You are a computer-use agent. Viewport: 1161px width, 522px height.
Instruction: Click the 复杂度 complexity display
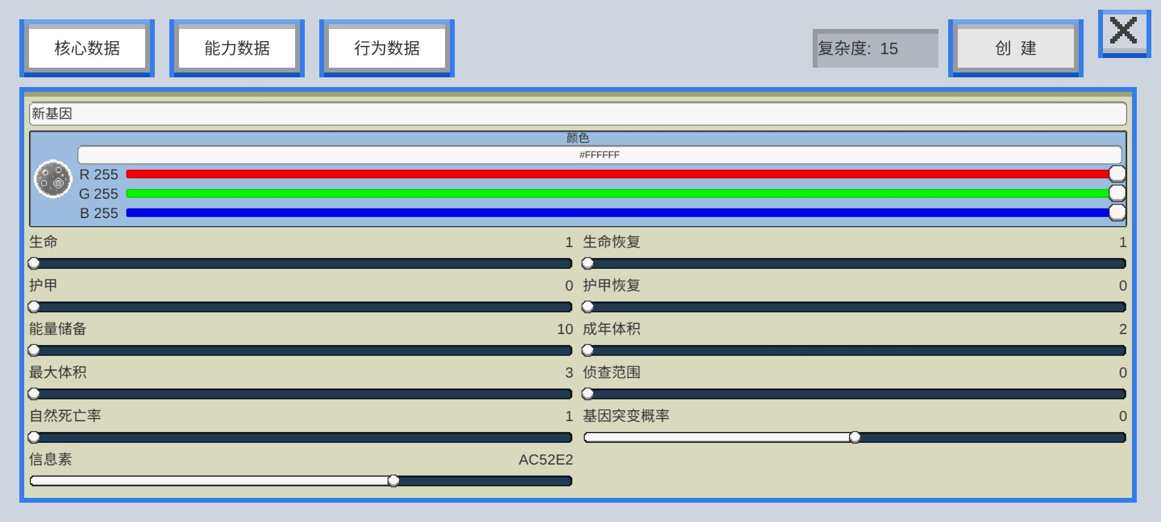click(x=875, y=48)
